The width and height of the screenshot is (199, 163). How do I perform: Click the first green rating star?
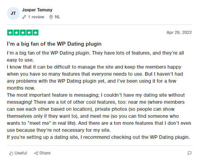coord(10,33)
